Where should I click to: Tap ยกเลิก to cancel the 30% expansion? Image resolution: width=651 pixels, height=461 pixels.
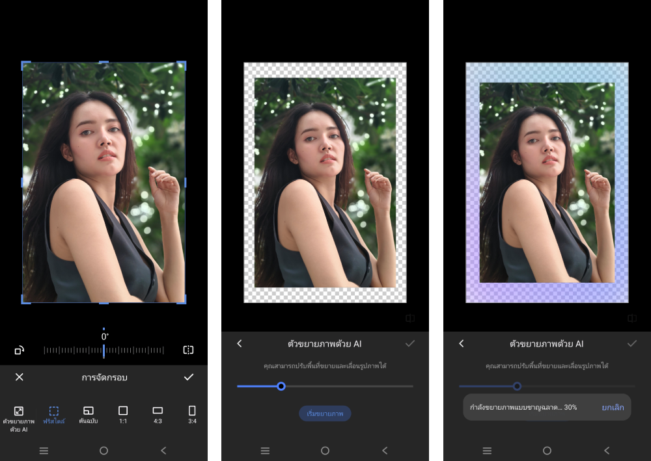click(x=613, y=407)
